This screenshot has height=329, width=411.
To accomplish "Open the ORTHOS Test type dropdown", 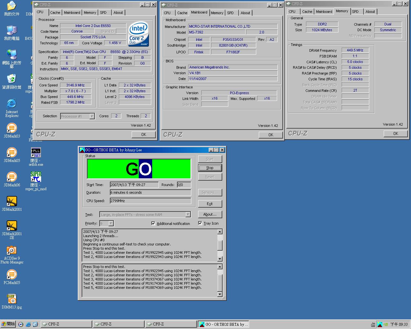I will tap(188, 215).
